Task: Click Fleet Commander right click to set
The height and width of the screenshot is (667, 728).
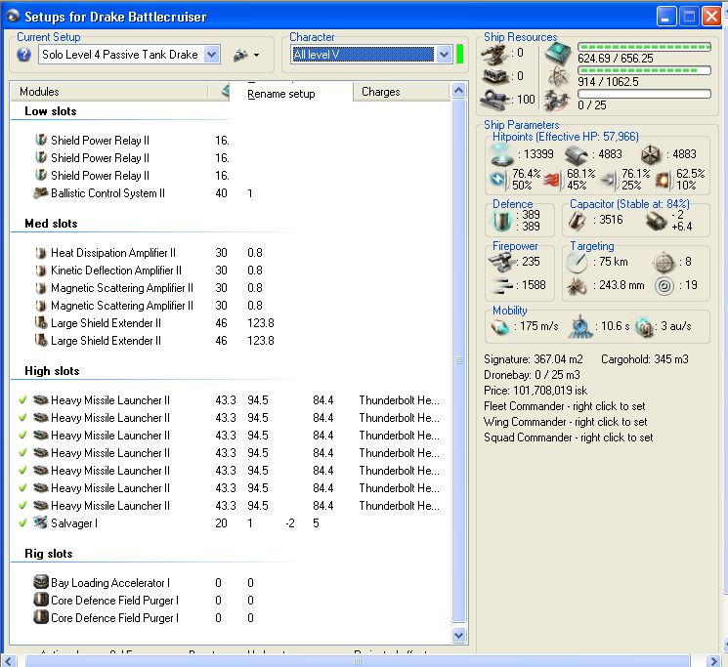Action: coord(565,406)
